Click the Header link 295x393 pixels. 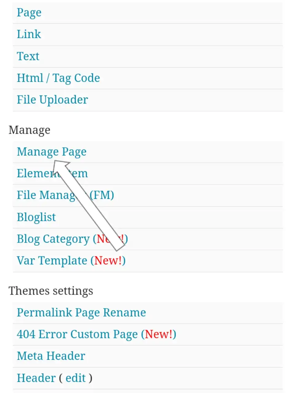(36, 378)
